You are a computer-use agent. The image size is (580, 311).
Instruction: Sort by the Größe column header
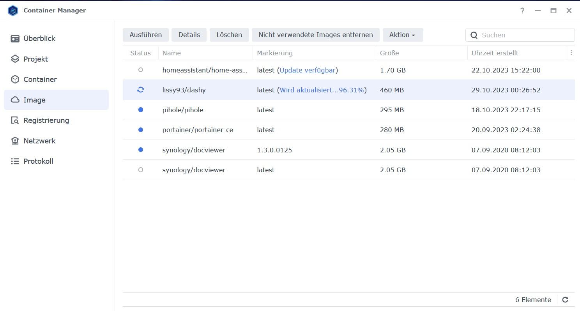click(389, 53)
